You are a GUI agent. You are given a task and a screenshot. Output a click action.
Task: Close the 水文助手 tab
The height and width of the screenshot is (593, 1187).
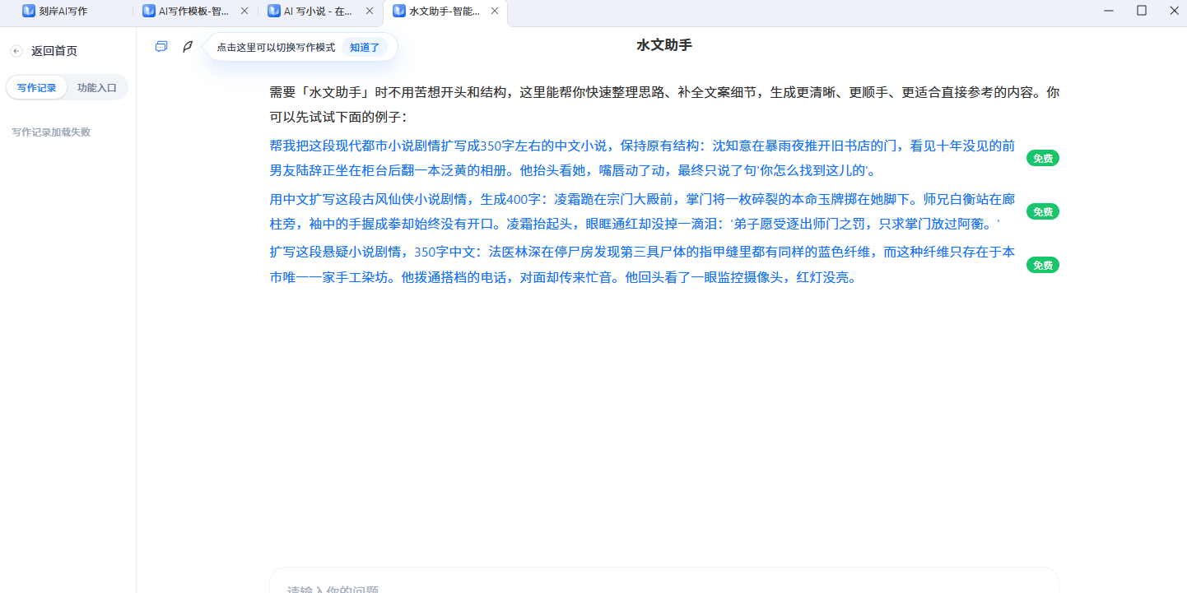(x=494, y=11)
